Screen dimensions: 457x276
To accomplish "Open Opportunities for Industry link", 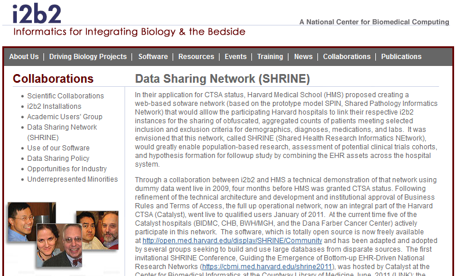I will (x=67, y=169).
